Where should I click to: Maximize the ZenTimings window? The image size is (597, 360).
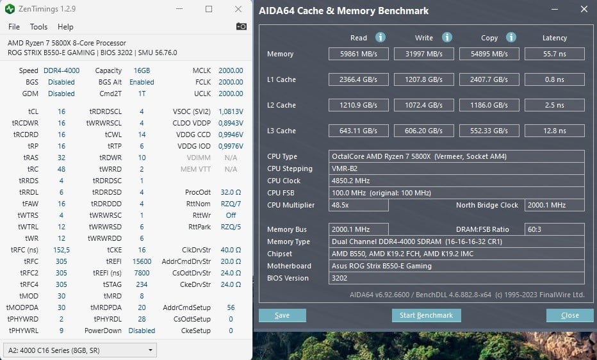[x=209, y=9]
